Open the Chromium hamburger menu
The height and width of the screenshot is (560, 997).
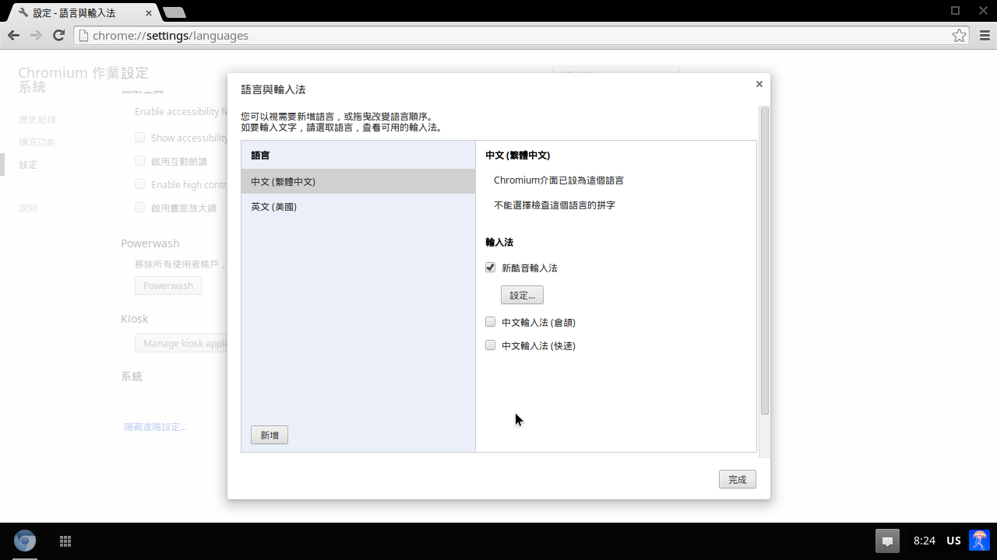pos(985,36)
